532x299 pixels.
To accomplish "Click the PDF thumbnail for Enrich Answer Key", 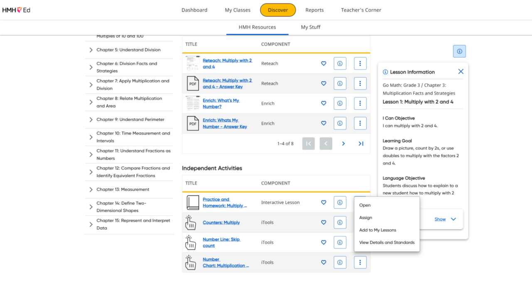I will point(192,123).
